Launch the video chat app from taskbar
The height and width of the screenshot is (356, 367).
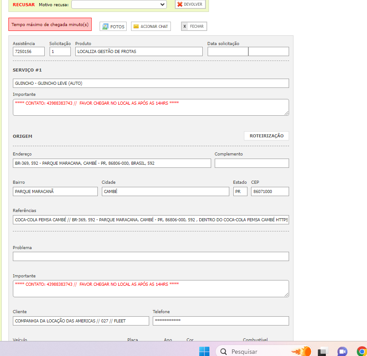point(342,352)
